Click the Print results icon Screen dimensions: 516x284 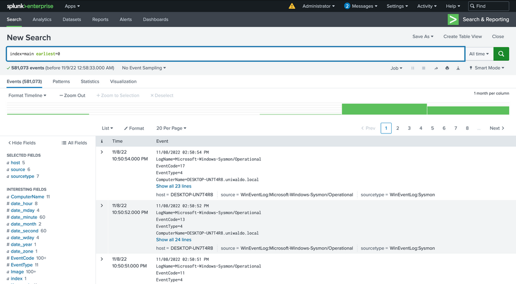447,68
